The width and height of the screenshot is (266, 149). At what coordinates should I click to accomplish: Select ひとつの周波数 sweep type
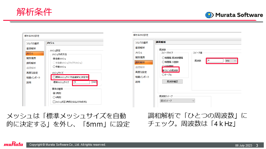(163, 70)
